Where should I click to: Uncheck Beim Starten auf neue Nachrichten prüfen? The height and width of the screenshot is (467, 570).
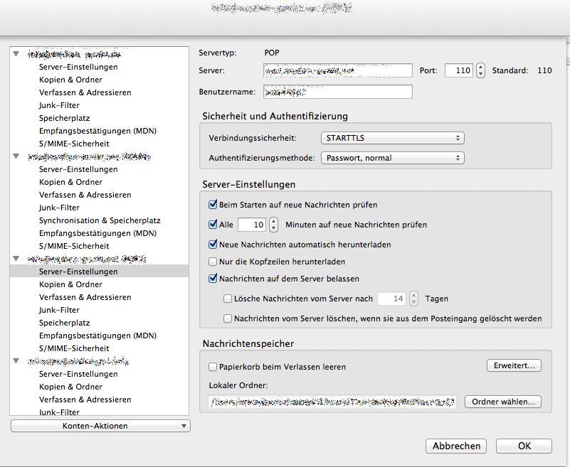[x=213, y=205]
